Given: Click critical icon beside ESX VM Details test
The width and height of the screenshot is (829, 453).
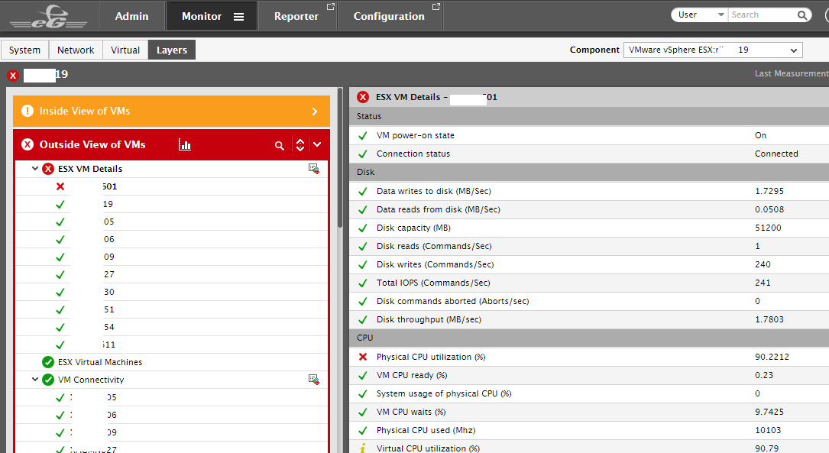Looking at the screenshot, I should point(48,169).
